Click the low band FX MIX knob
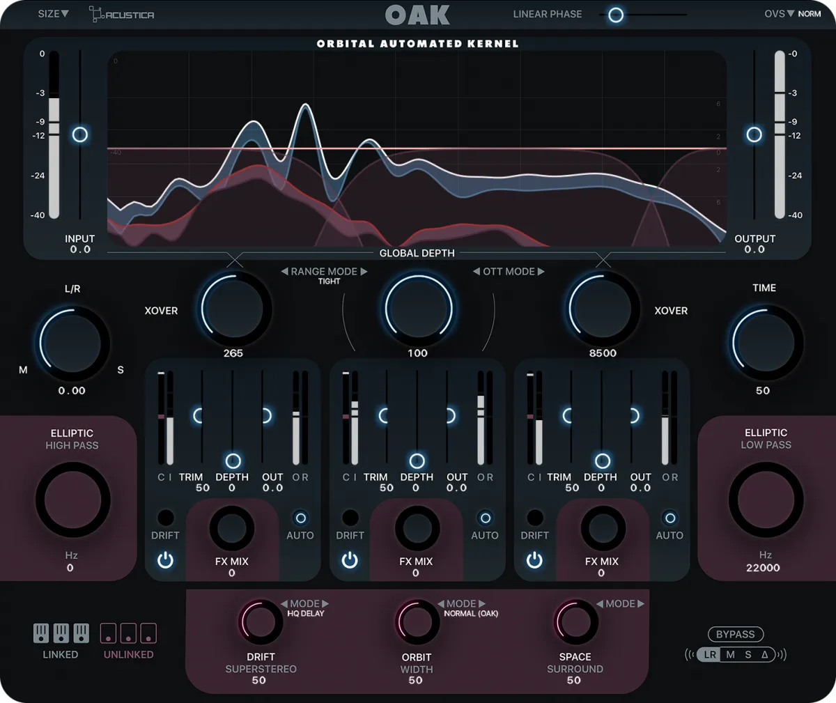The height and width of the screenshot is (703, 836). tap(232, 529)
